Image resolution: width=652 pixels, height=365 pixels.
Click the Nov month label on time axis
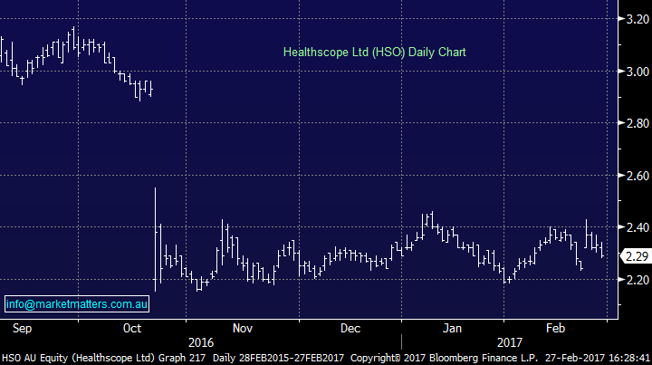pyautogui.click(x=243, y=329)
